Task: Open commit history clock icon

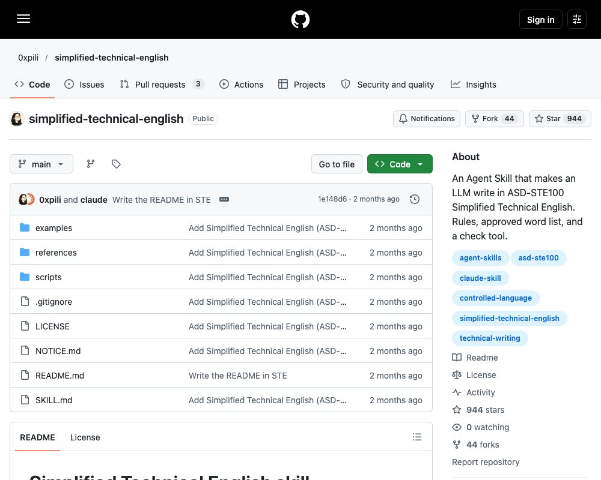Action: [414, 199]
